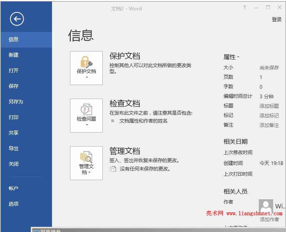
Task: Click 添加作者 to add an author
Action: 270,220
